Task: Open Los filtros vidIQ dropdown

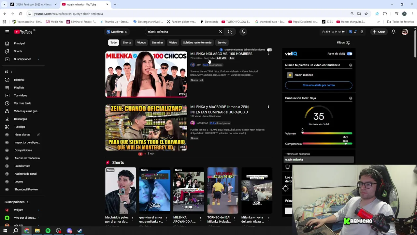Action: [117, 32]
